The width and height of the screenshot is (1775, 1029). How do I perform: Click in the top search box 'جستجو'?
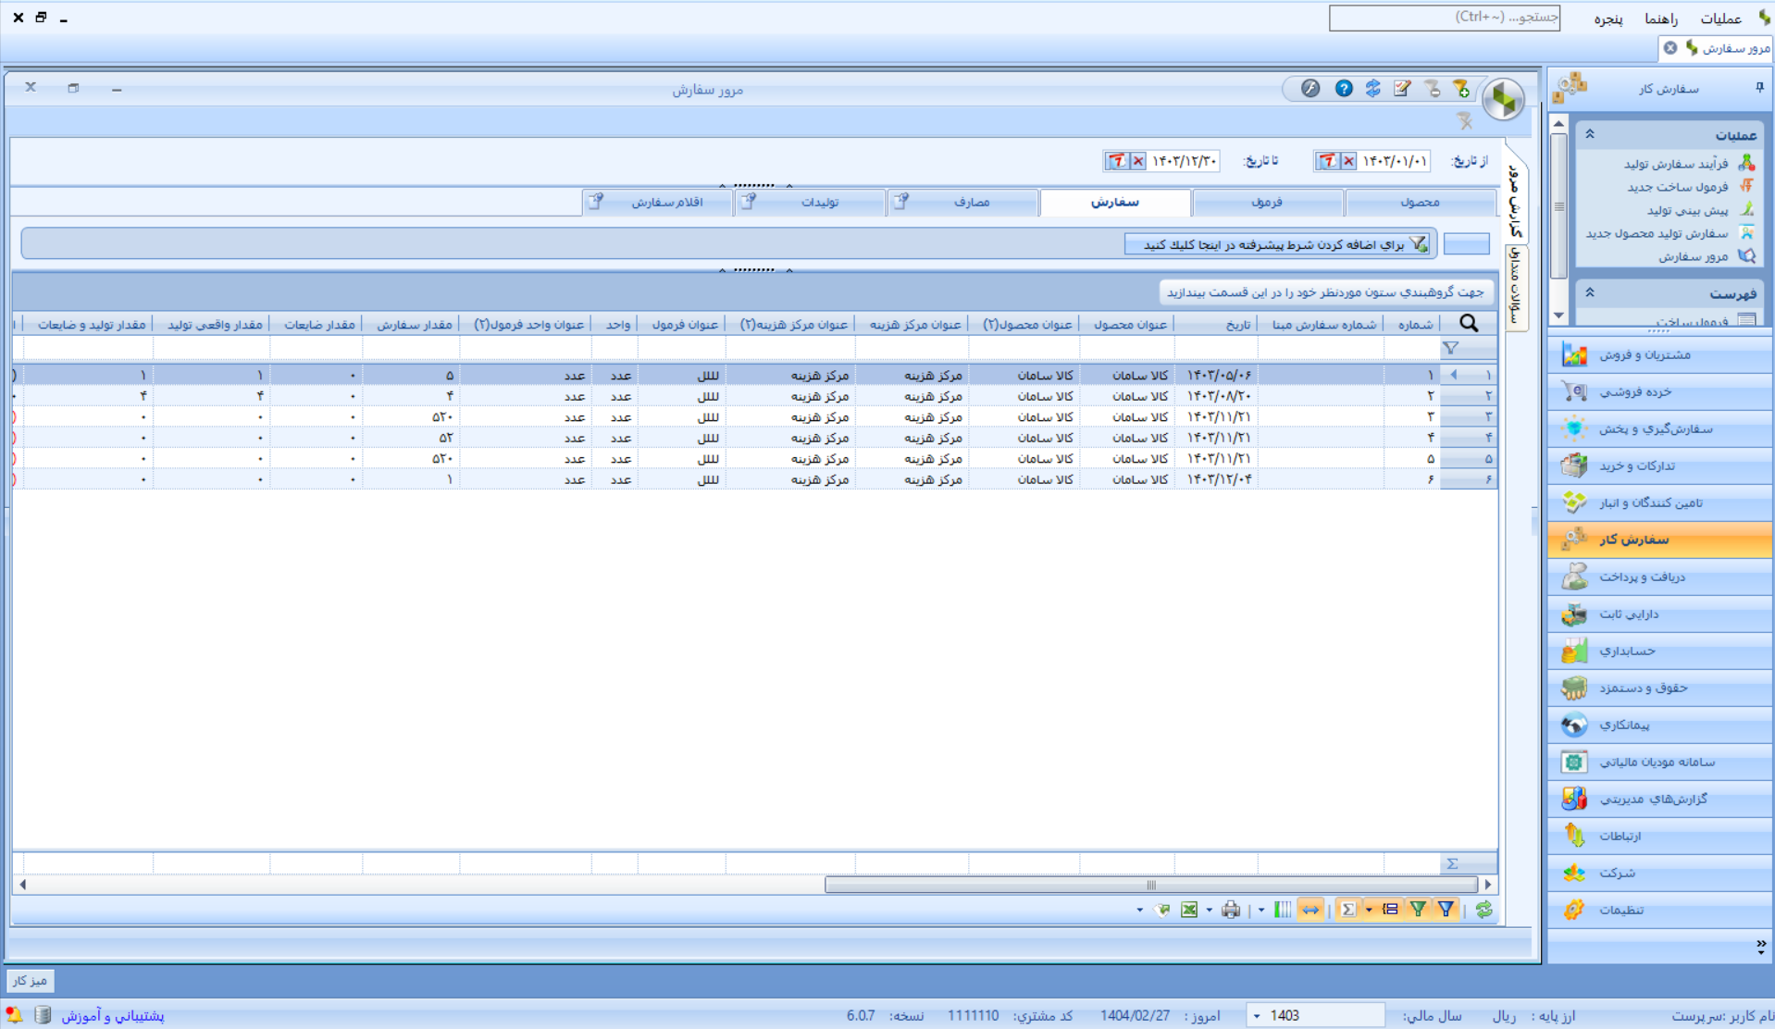coord(1444,18)
